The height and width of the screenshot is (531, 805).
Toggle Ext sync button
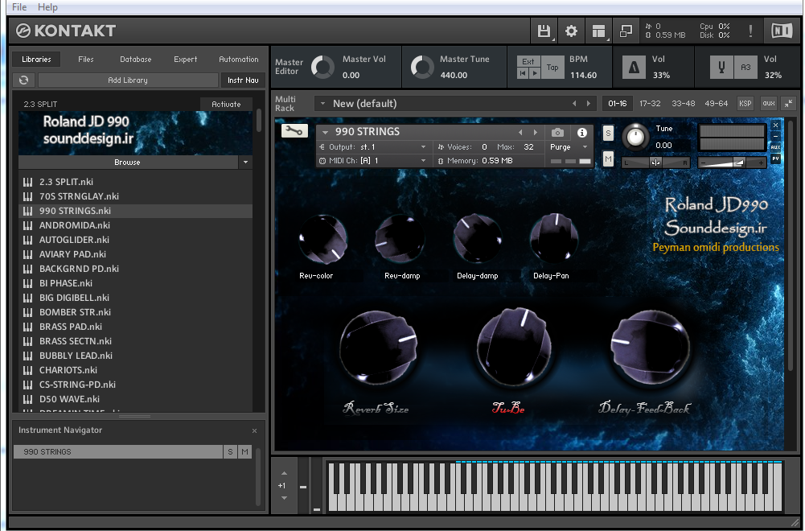pyautogui.click(x=528, y=62)
